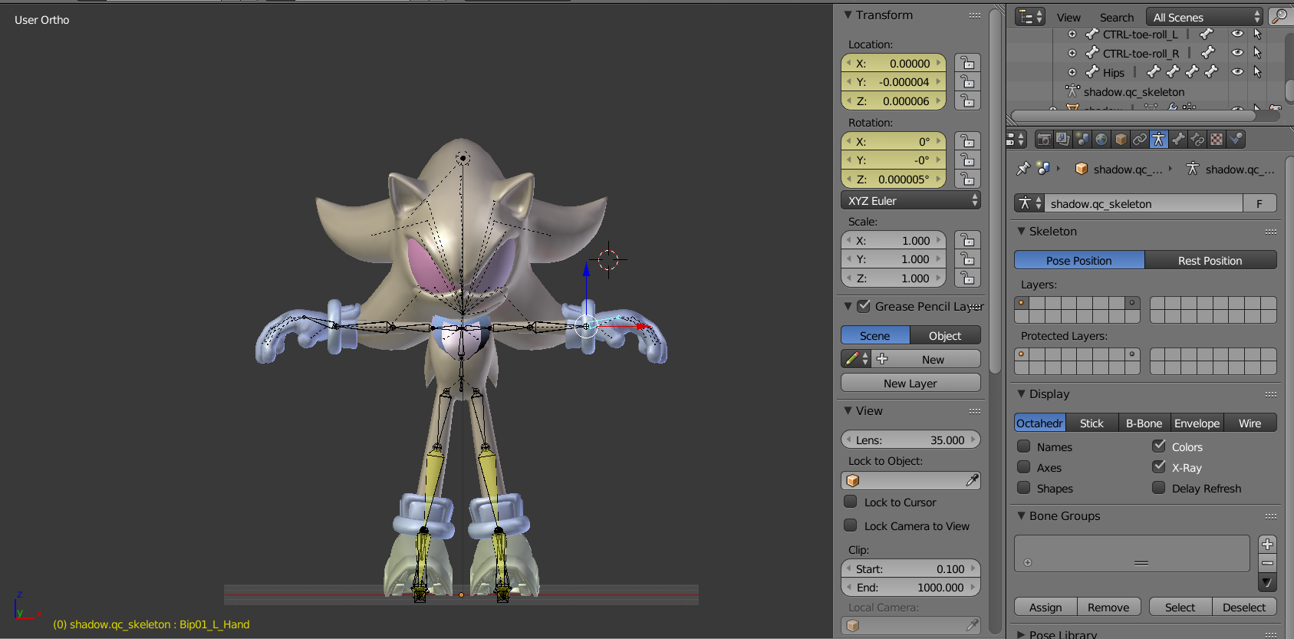Enable Lock Camera to View
This screenshot has height=639, width=1294.
(851, 525)
